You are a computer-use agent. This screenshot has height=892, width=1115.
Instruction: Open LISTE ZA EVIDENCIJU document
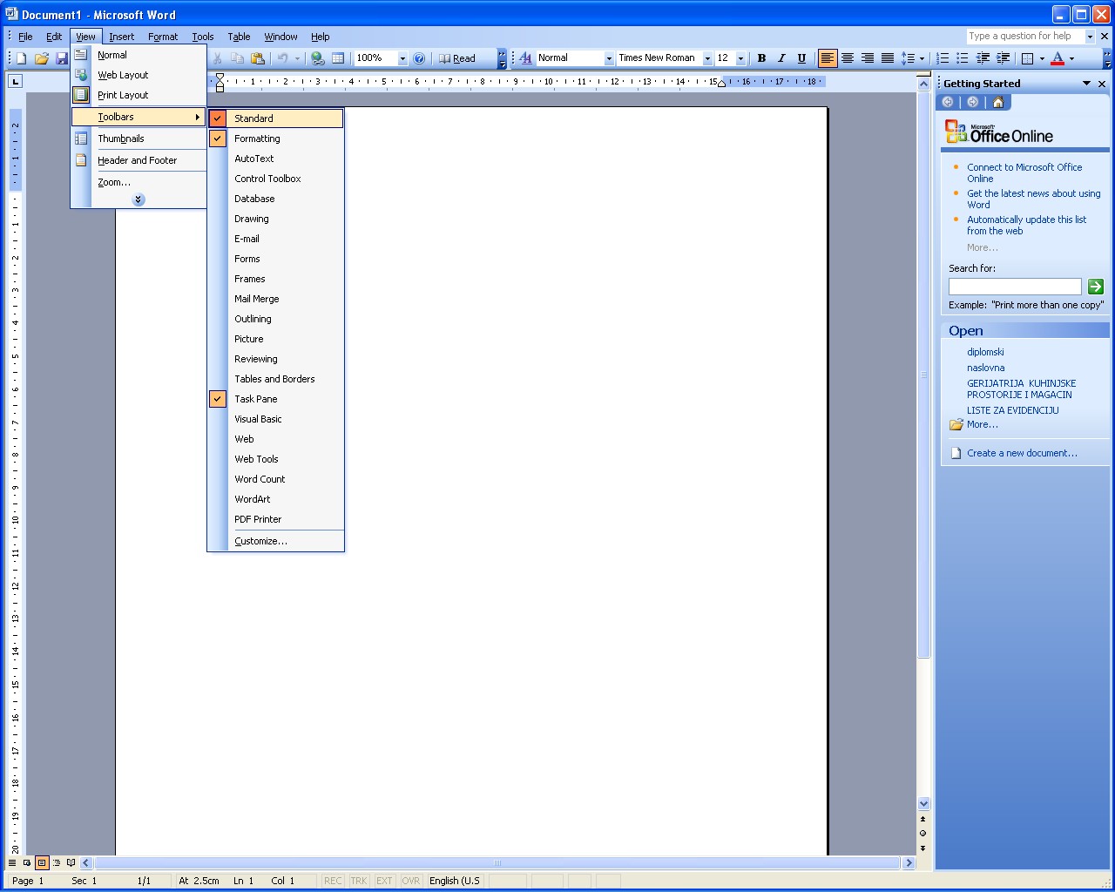1013,410
